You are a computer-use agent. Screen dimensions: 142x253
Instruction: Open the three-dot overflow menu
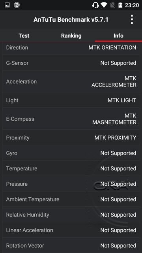pyautogui.click(x=132, y=19)
